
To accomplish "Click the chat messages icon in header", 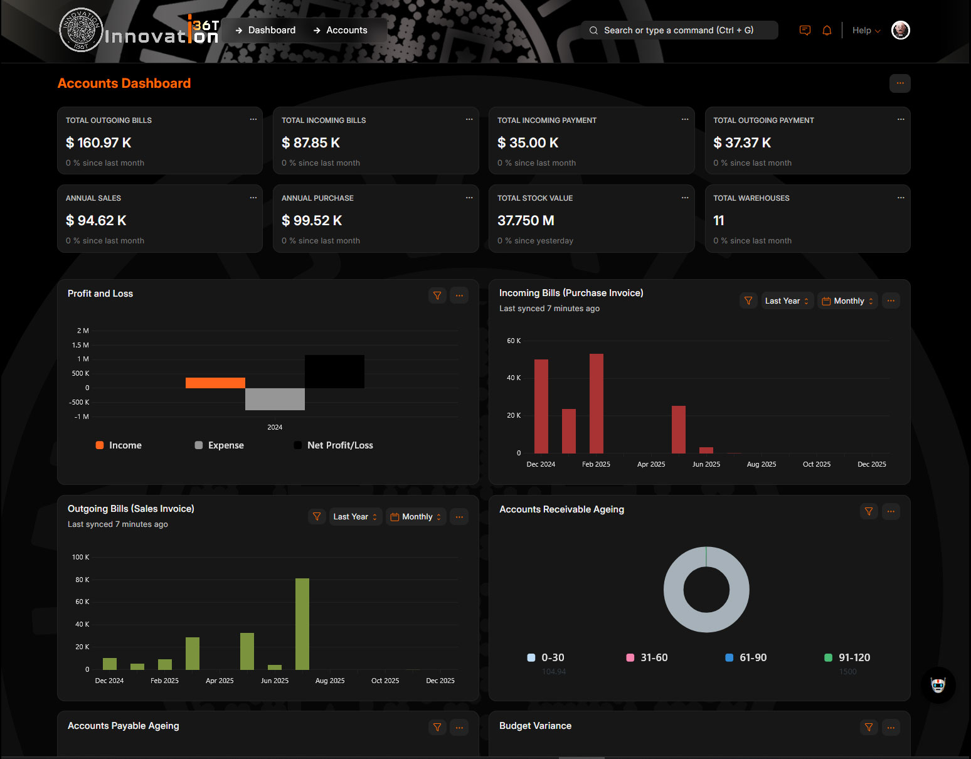I will 805,30.
